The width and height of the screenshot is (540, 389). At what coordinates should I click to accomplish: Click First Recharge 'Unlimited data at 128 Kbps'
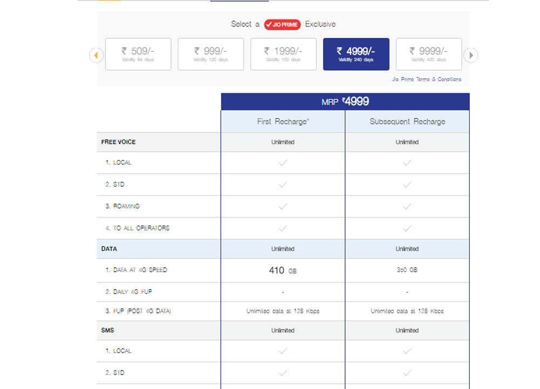283,311
